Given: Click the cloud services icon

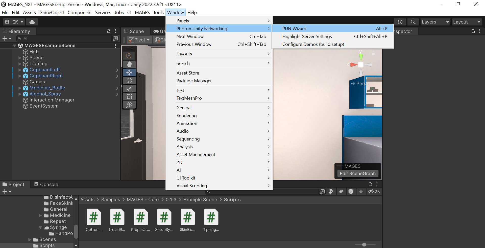Looking at the screenshot, I should point(32,22).
